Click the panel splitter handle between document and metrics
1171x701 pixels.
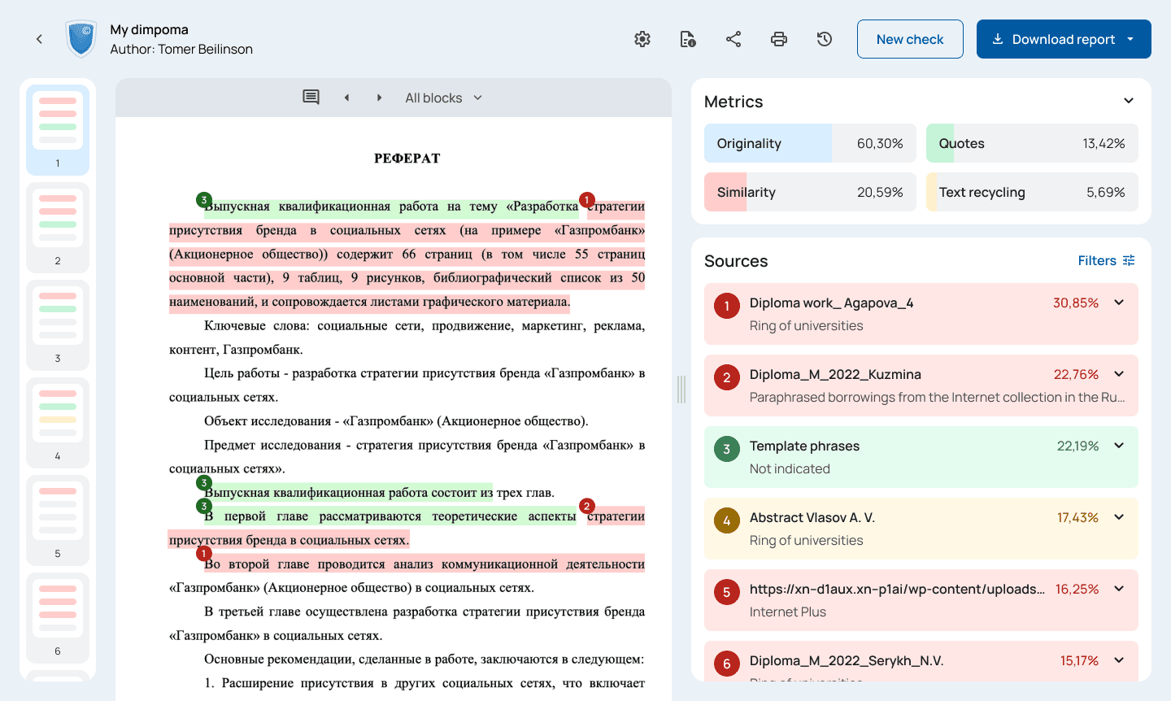click(x=681, y=390)
